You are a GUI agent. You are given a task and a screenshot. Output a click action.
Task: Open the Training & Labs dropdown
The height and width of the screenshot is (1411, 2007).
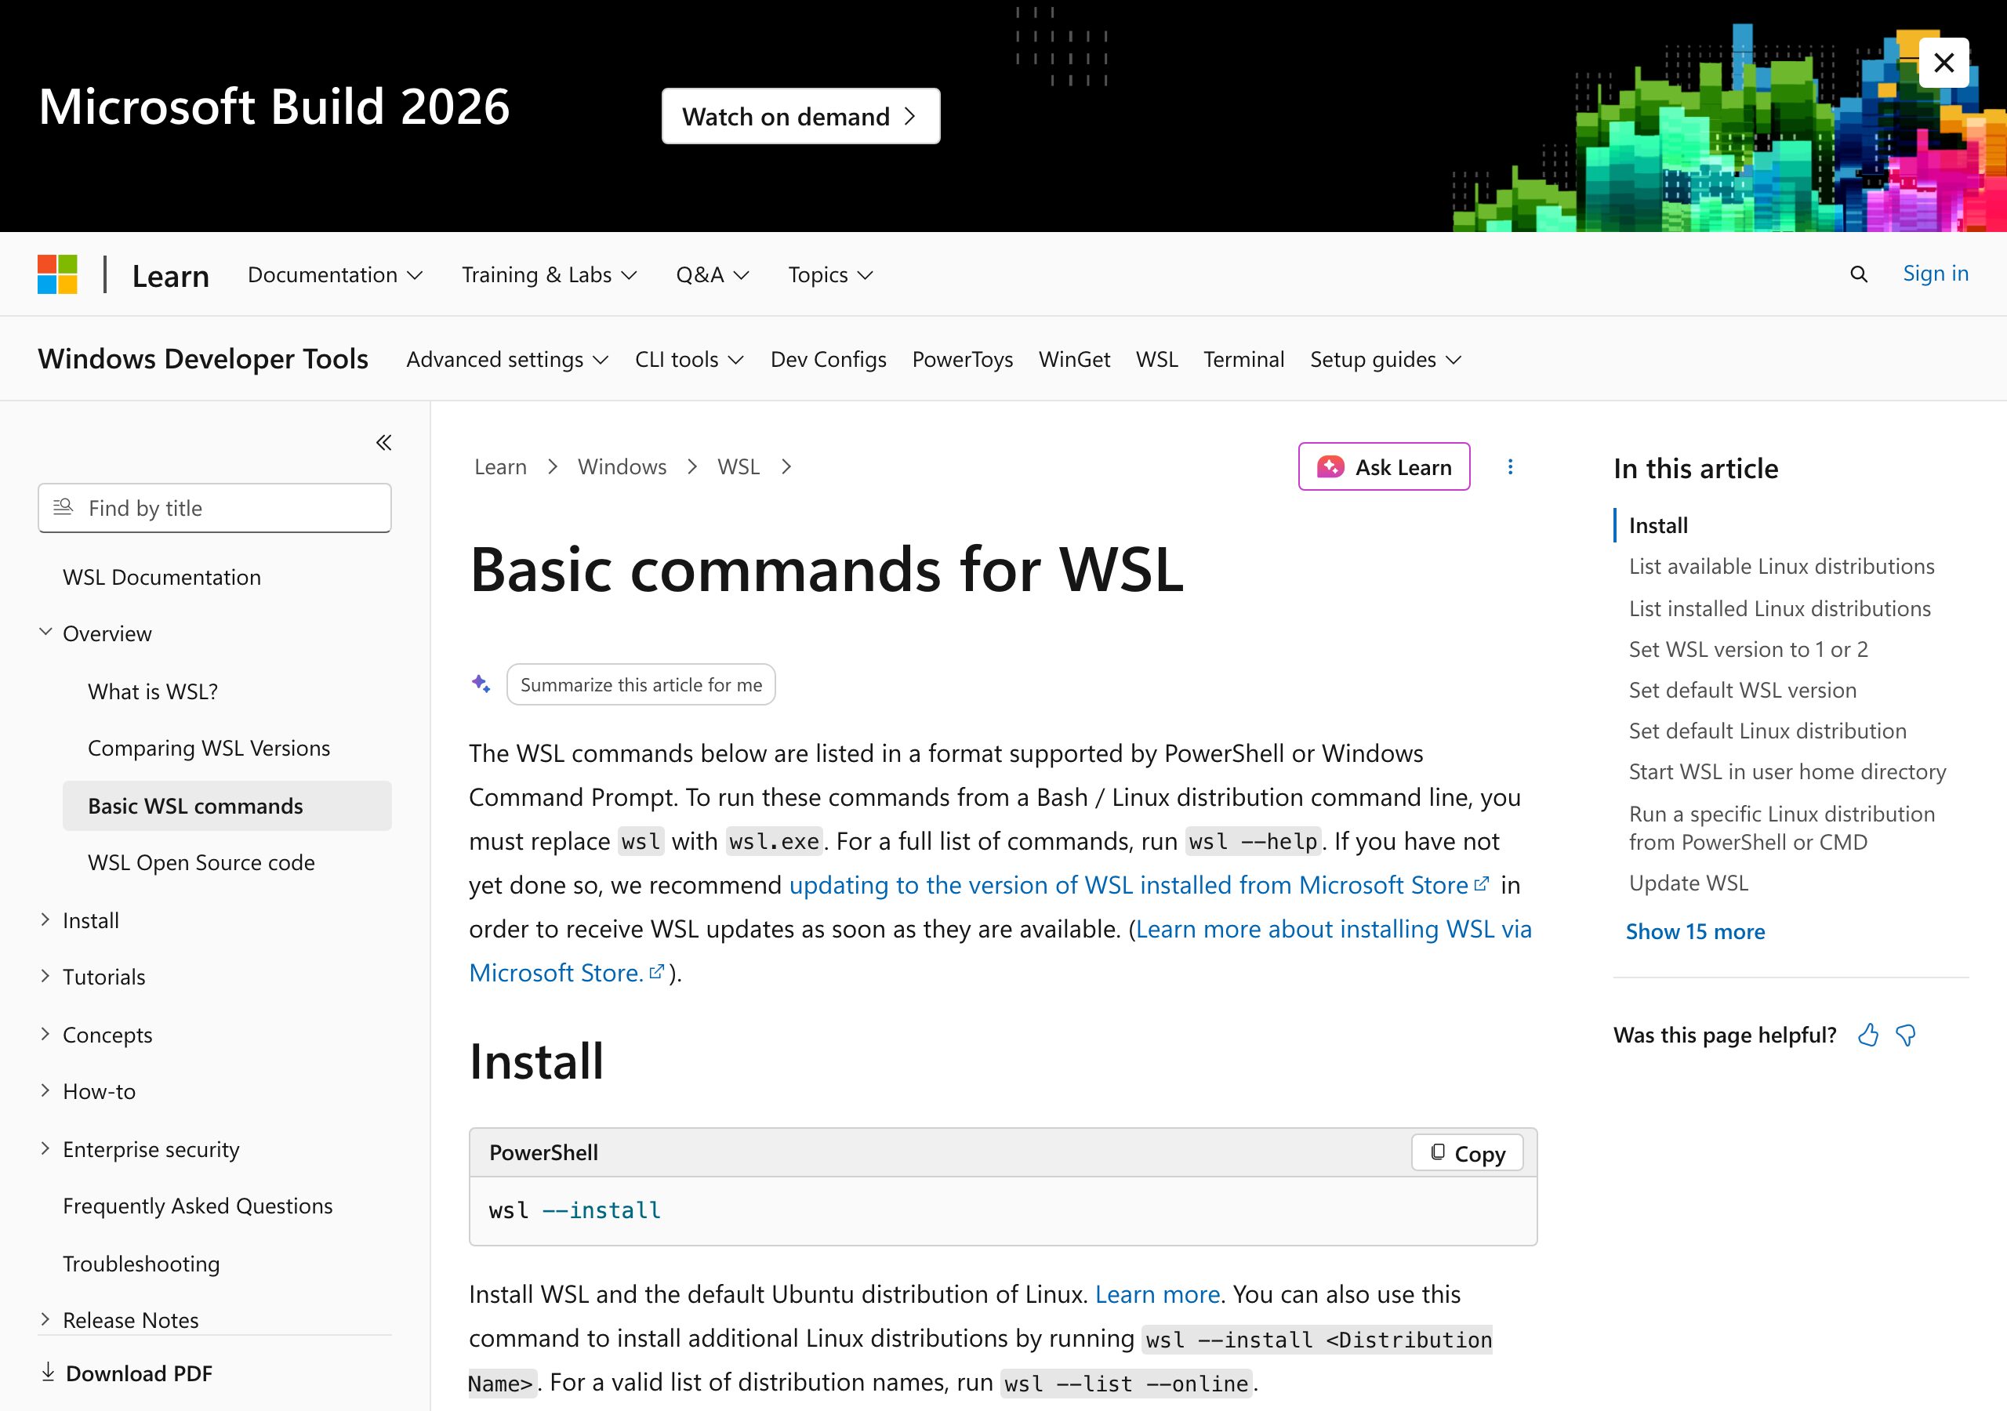point(549,274)
